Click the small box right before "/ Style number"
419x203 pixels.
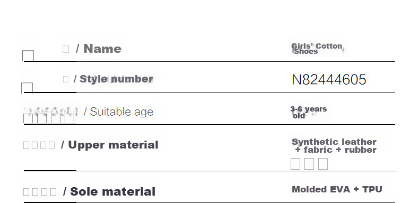(66, 79)
